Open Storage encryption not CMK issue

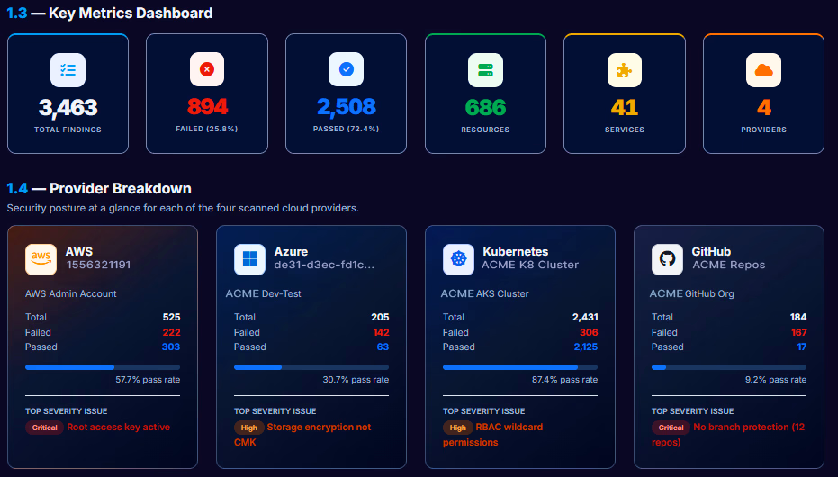pos(302,435)
